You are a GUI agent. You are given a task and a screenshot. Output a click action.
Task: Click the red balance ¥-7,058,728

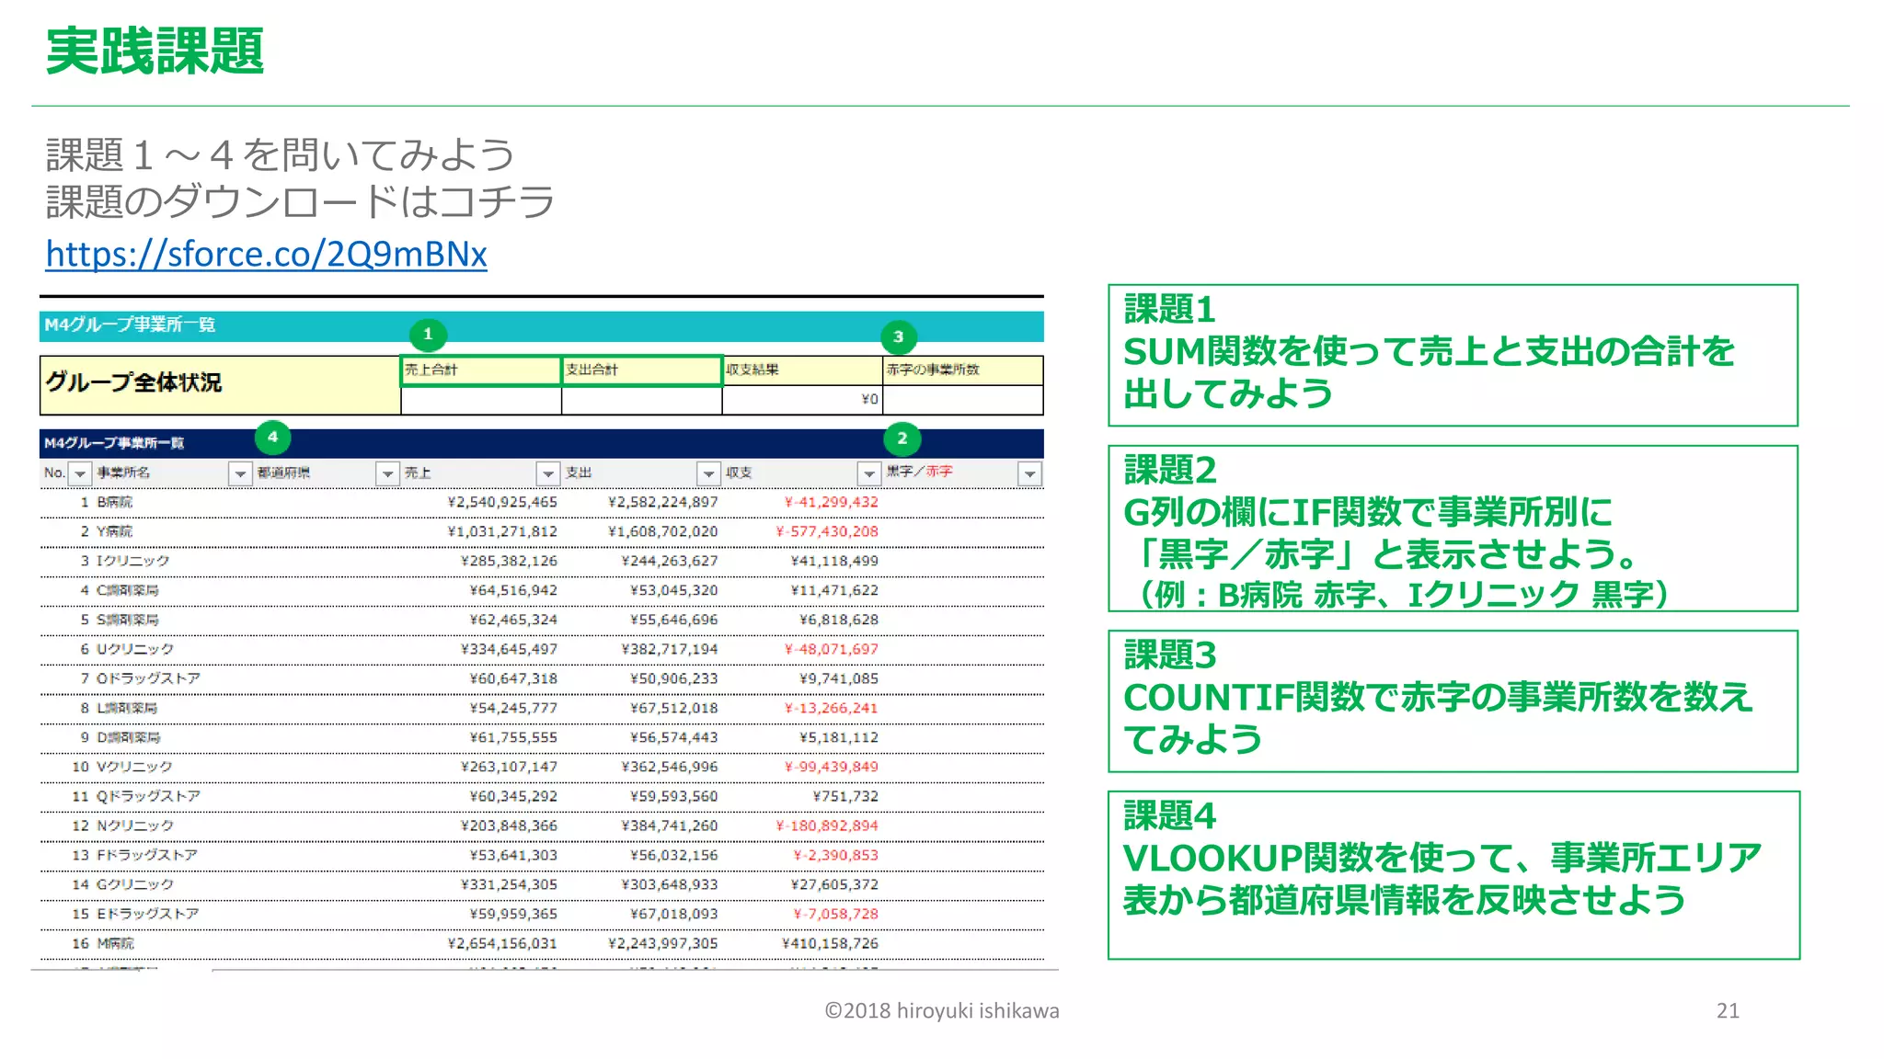coord(836,914)
